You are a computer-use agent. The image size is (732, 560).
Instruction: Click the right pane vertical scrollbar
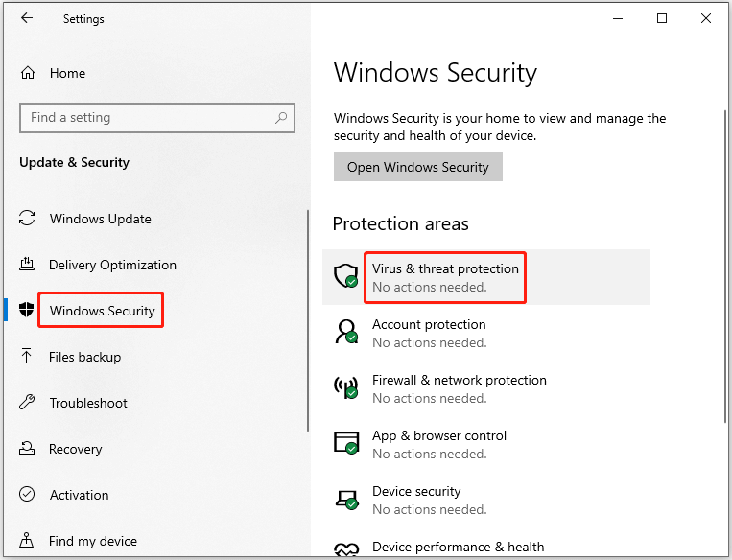point(725,266)
